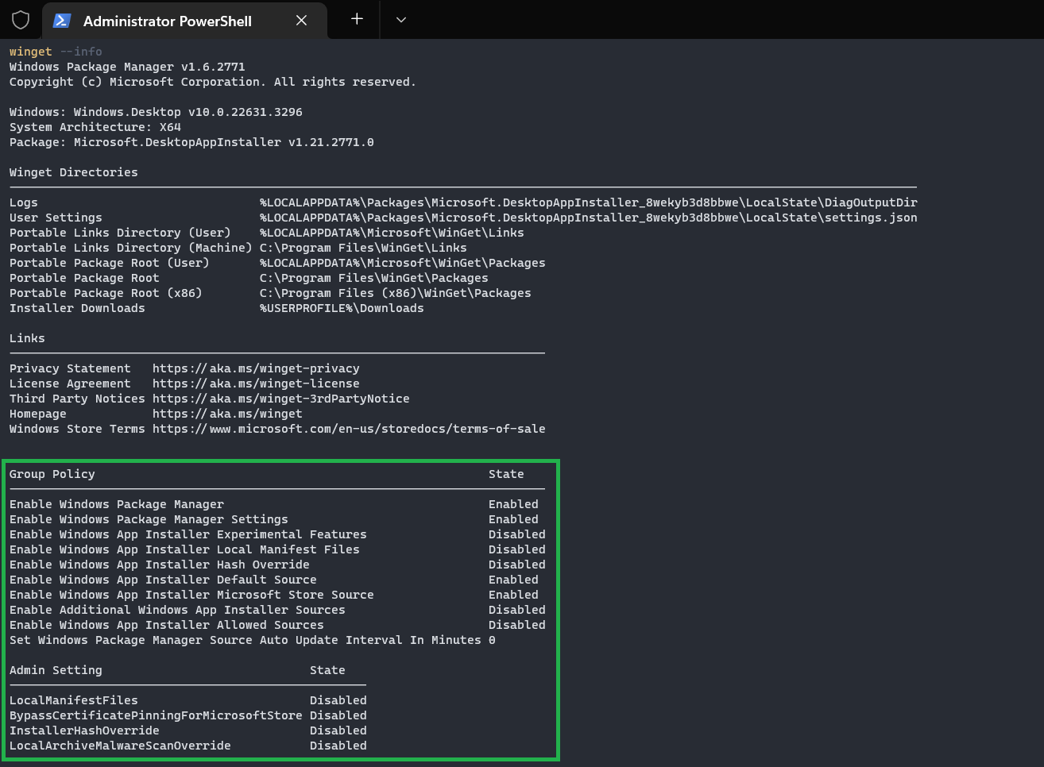Click the PowerShell icon in the tab

62,21
